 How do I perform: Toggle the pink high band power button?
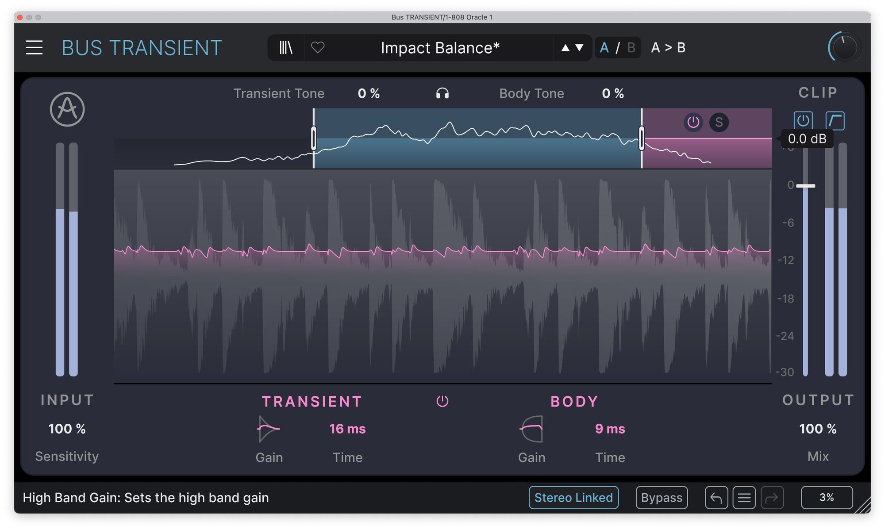(x=693, y=122)
